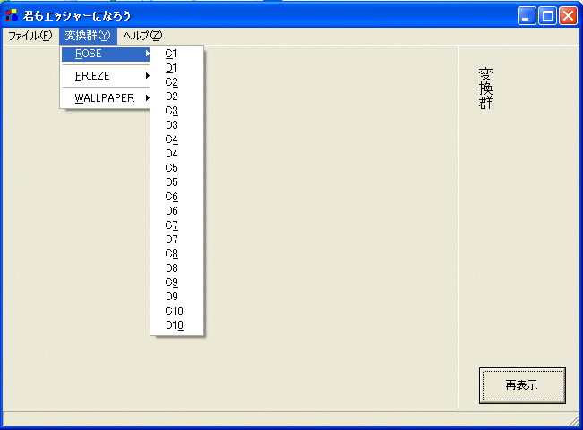Expand the FRIEZE submenu arrow
Screen dimensions: 583x430
click(x=147, y=76)
